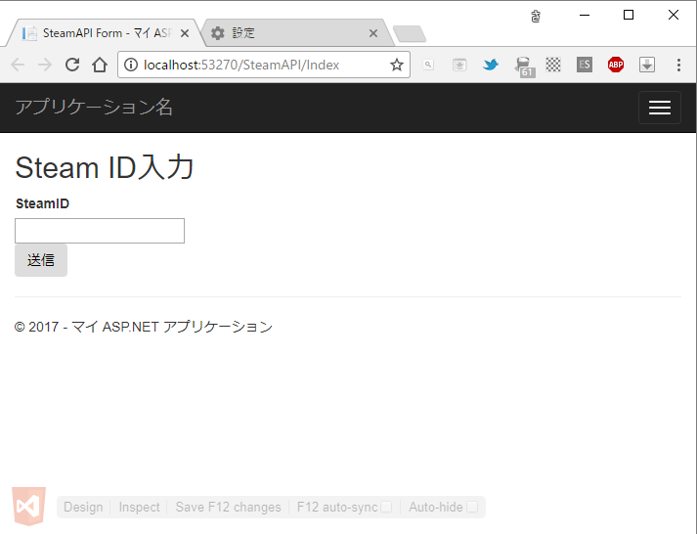Close the SteamAPI Form tab

tap(185, 33)
